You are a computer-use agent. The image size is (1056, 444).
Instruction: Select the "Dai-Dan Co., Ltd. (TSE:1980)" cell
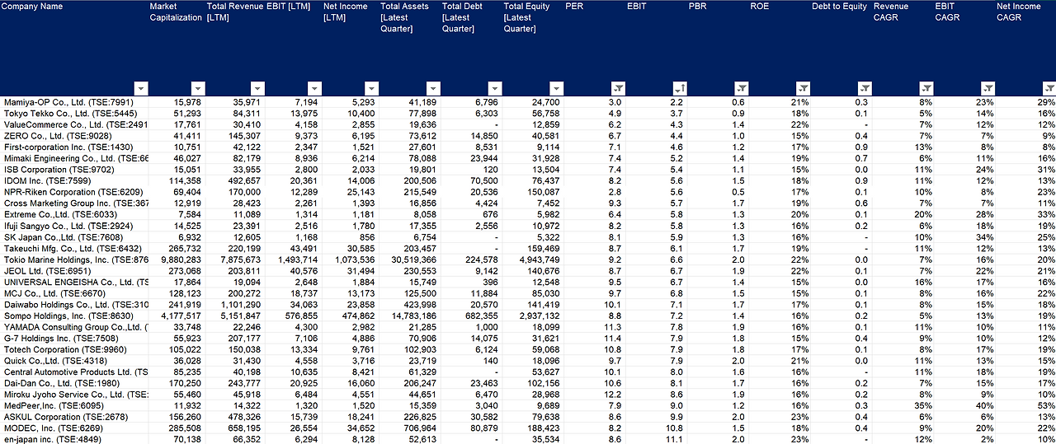point(74,383)
